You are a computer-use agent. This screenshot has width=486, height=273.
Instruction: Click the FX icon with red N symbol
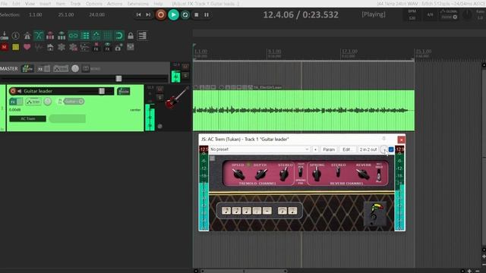96,47
